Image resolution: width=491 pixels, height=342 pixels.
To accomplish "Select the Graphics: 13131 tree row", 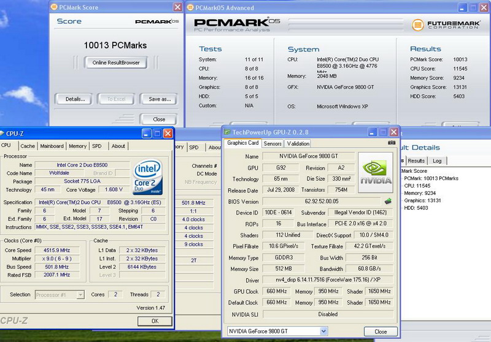I will tap(422, 200).
